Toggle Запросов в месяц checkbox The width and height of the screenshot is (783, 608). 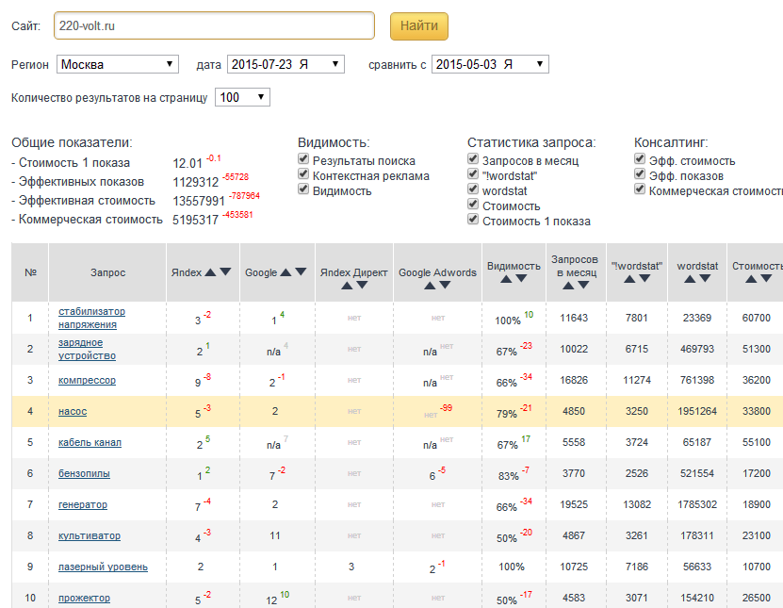point(473,161)
